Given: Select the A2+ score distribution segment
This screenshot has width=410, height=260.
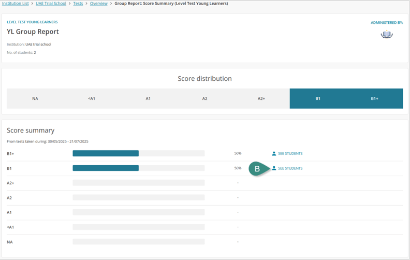Looking at the screenshot, I should [261, 98].
